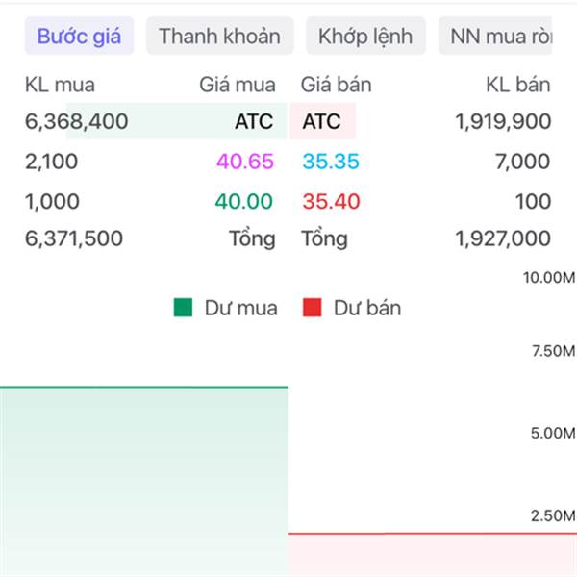Viewport: 577px width, 577px height.
Task: Click the Dư bán legend label
Action: coord(367,308)
